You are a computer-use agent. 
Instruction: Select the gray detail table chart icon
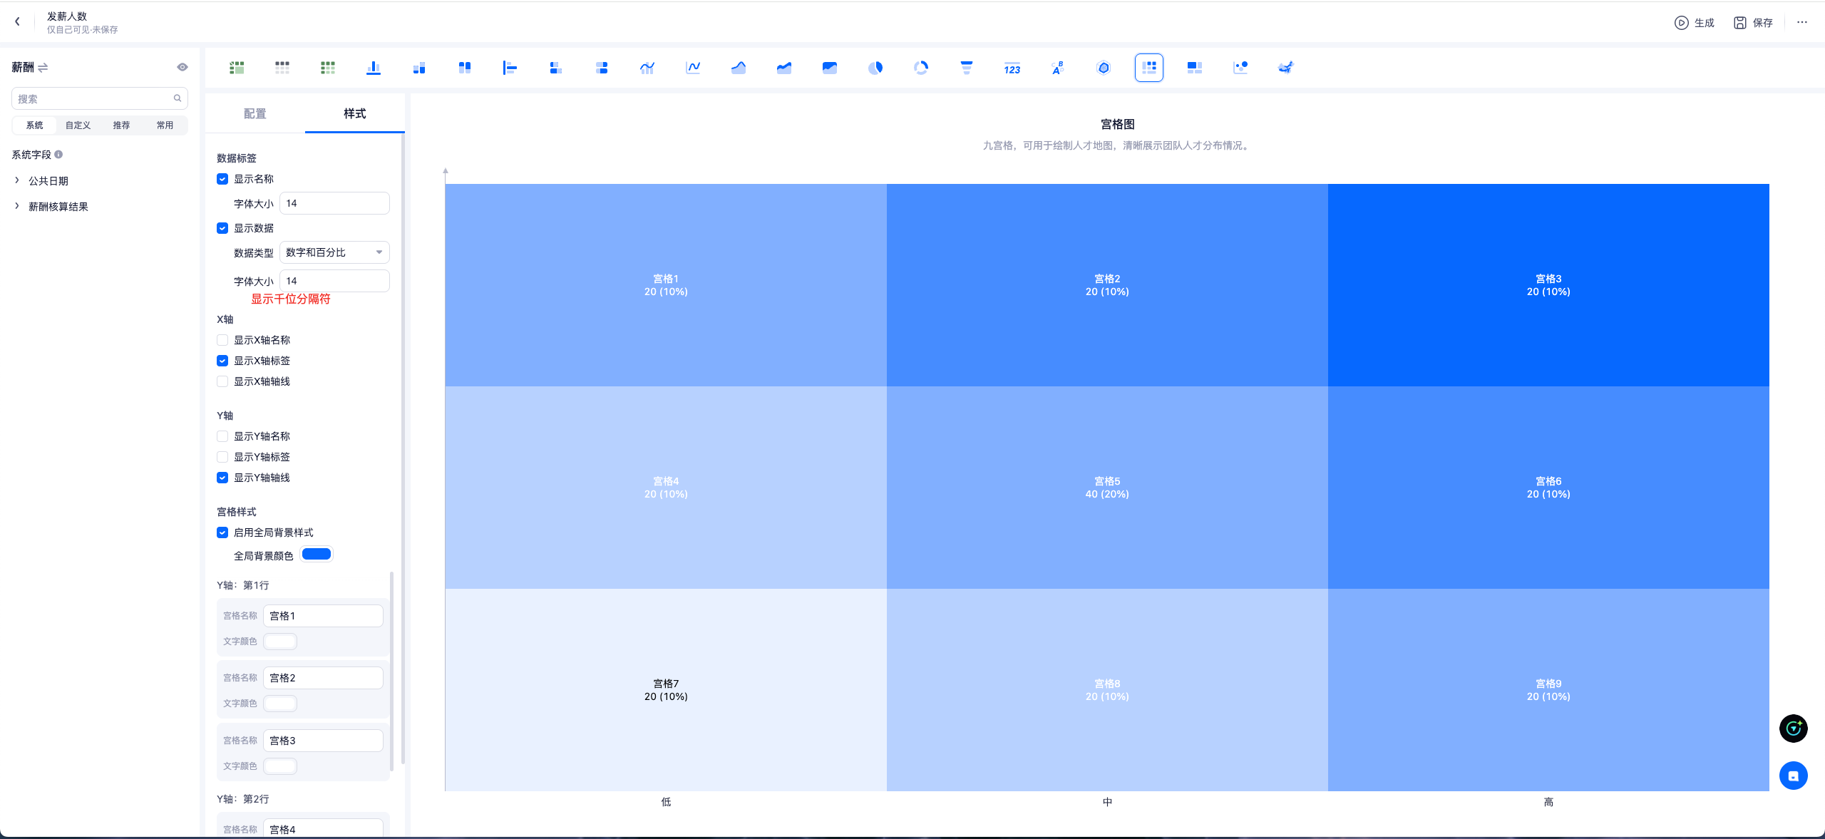click(x=282, y=68)
